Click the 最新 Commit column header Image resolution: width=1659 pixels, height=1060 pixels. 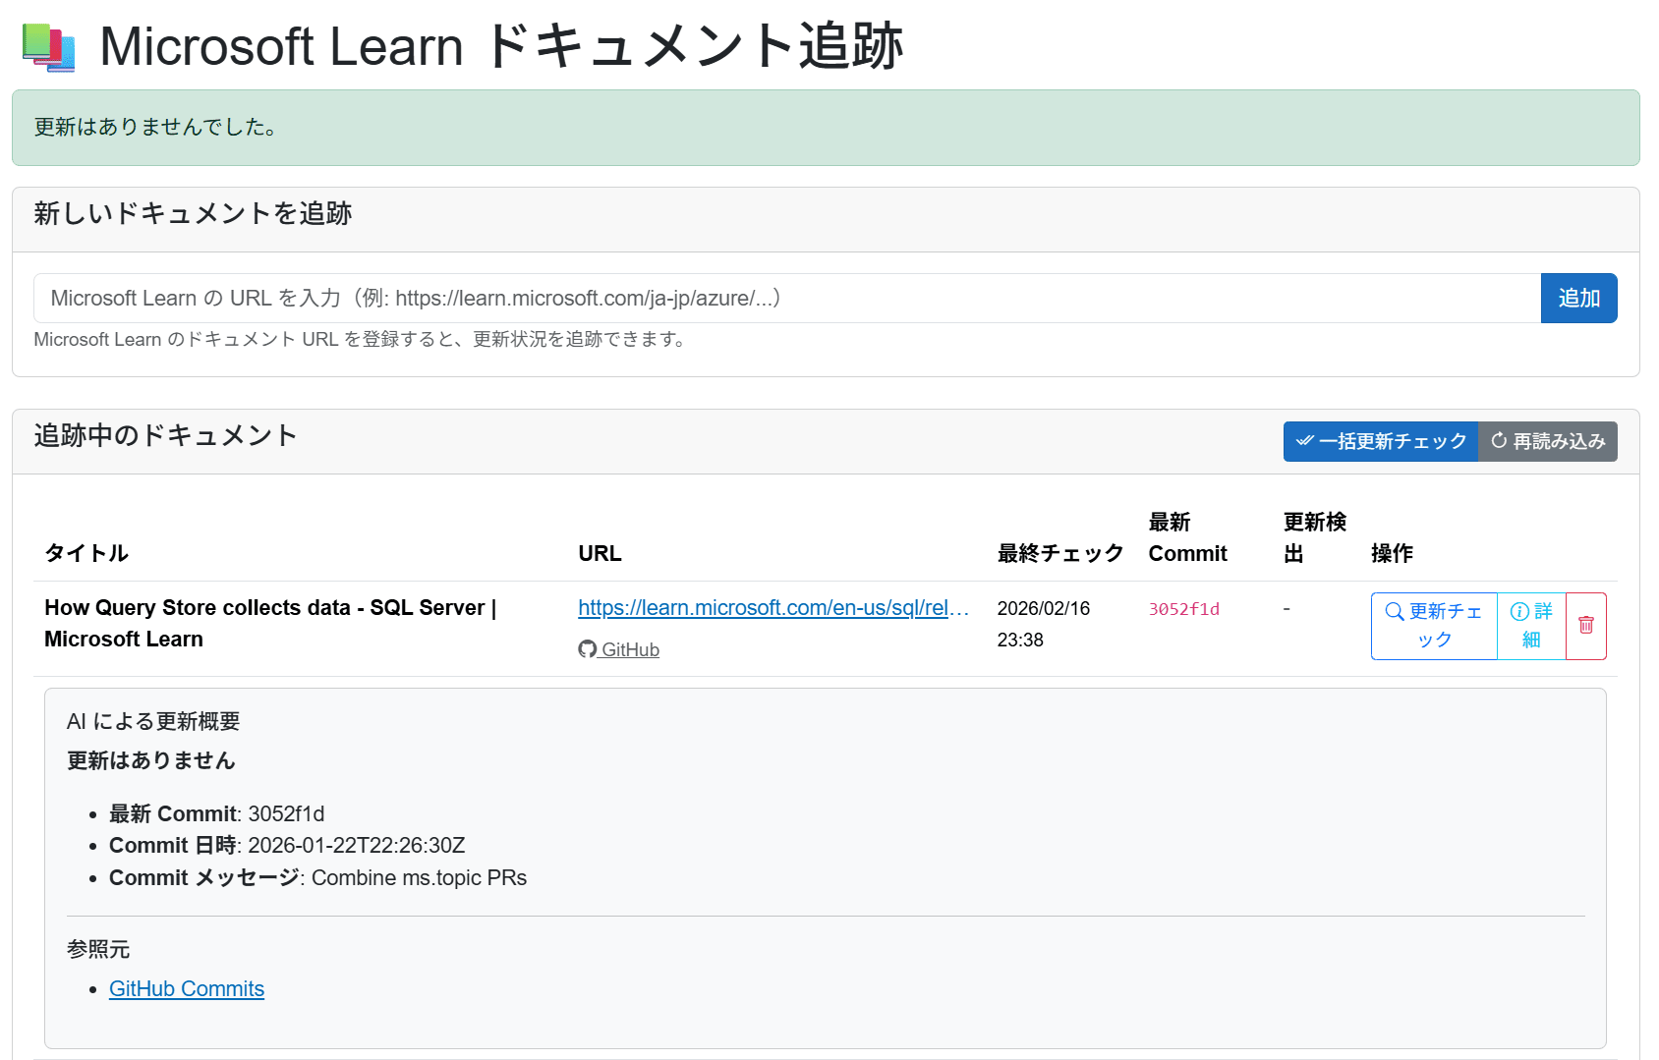pos(1187,537)
